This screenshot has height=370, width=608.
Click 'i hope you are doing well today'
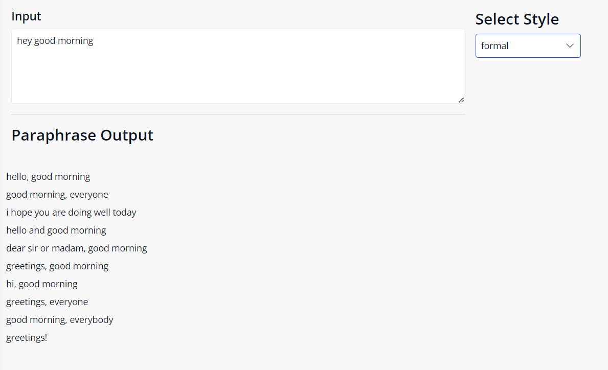click(72, 212)
